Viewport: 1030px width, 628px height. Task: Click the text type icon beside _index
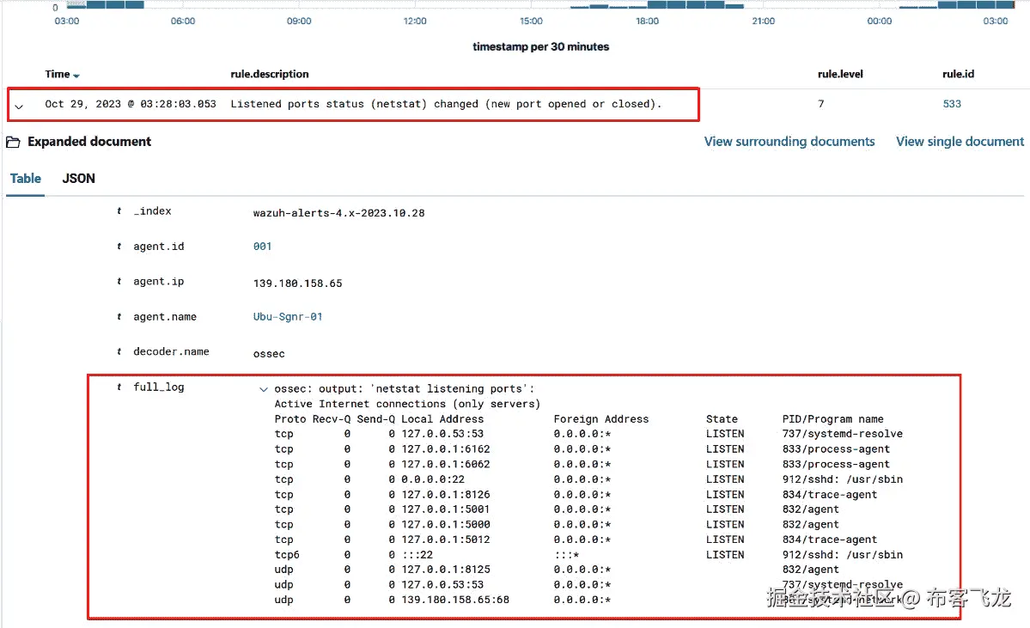pyautogui.click(x=119, y=210)
